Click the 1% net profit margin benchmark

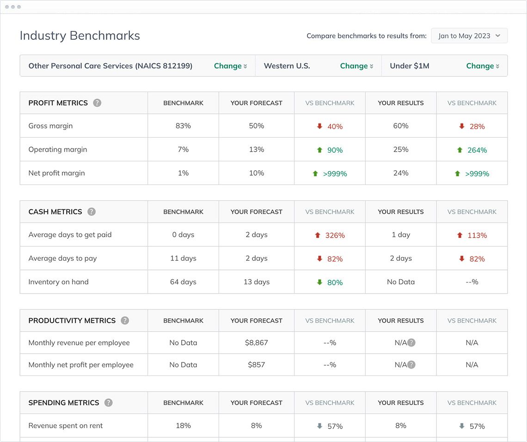point(183,173)
